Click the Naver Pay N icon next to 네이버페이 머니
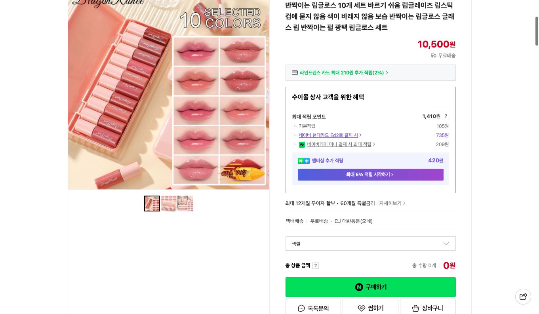This screenshot has height=314, width=539. tap(302, 145)
